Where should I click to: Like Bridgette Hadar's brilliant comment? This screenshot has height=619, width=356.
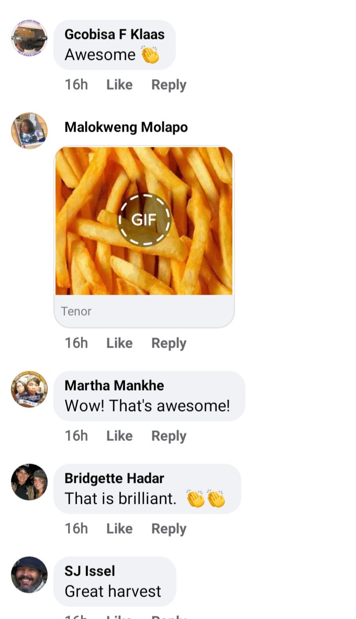point(119,529)
